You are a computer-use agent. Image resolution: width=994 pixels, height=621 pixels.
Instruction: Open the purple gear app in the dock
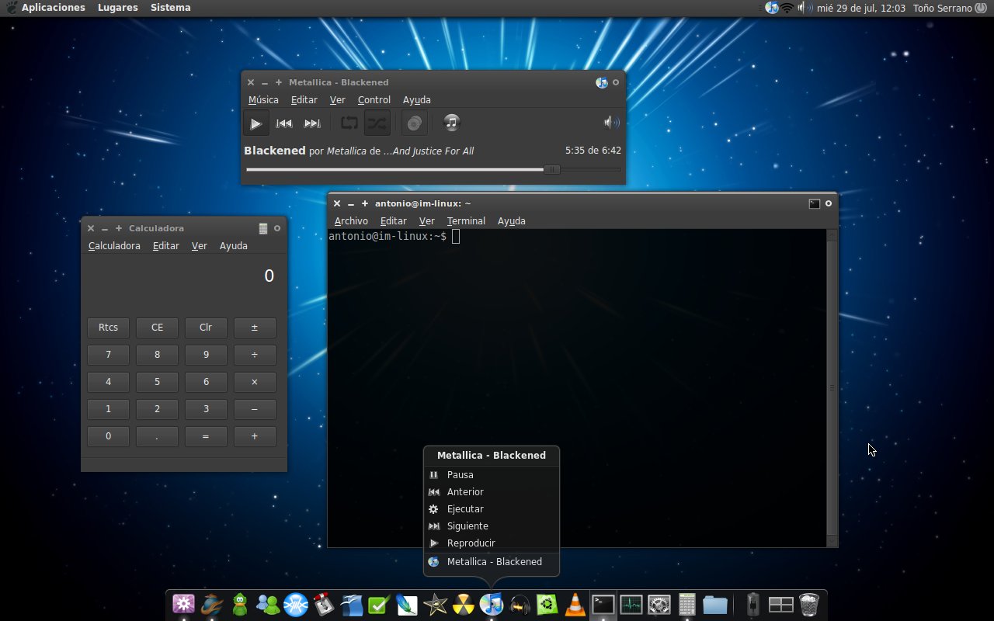(x=184, y=604)
